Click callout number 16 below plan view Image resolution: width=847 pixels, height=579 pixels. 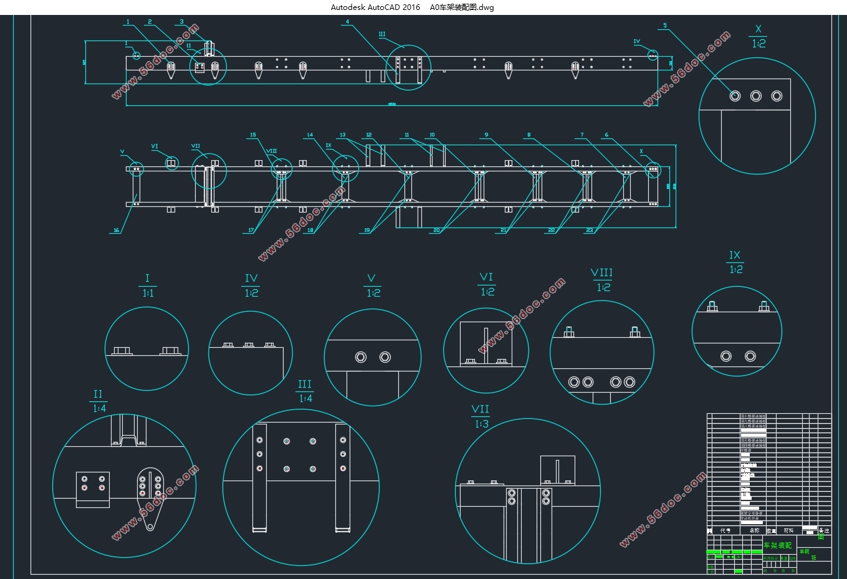point(116,231)
